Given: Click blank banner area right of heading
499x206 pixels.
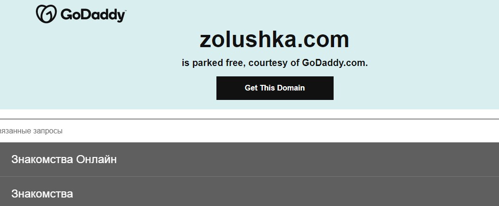Looking at the screenshot, I should (423, 40).
